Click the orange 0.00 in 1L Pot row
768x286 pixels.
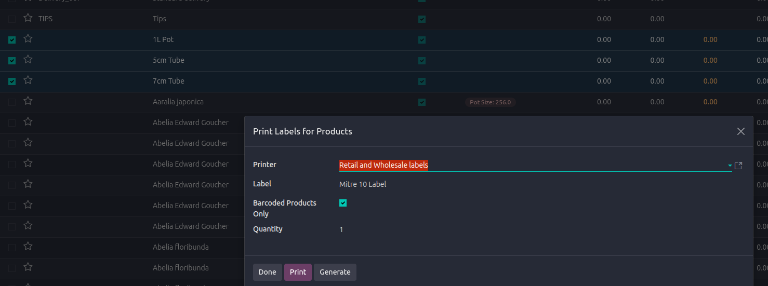710,39
